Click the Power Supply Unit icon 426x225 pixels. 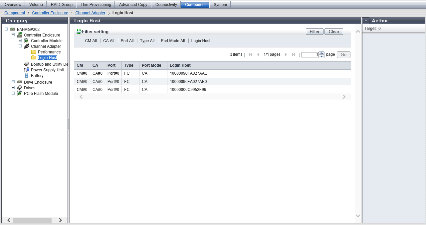27,70
